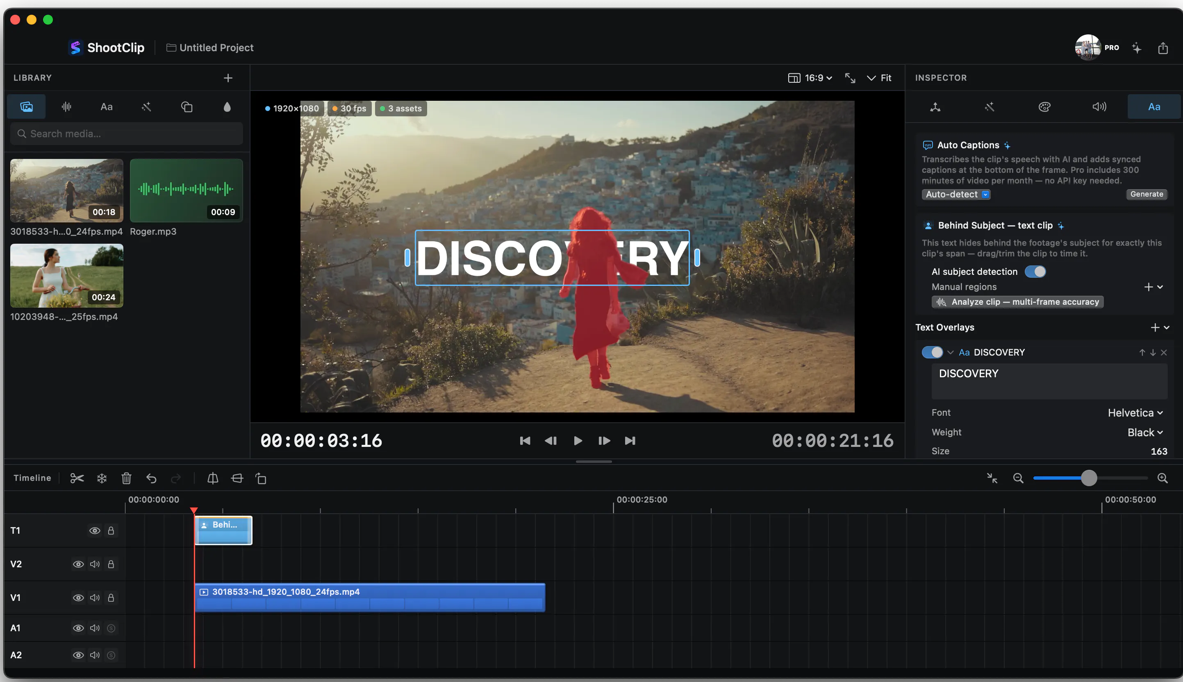Image resolution: width=1183 pixels, height=682 pixels.
Task: Click the Freeze frame snowflake icon
Action: pos(102,478)
